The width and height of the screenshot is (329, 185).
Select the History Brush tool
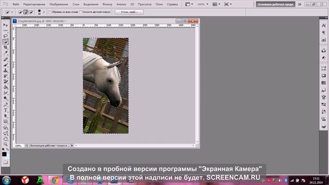[6, 76]
